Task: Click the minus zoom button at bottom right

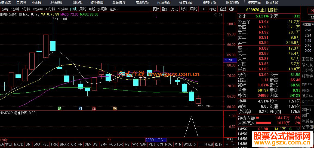Action: [233, 144]
